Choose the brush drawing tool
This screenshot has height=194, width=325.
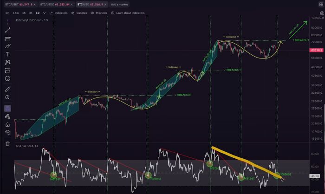click(x=7, y=46)
